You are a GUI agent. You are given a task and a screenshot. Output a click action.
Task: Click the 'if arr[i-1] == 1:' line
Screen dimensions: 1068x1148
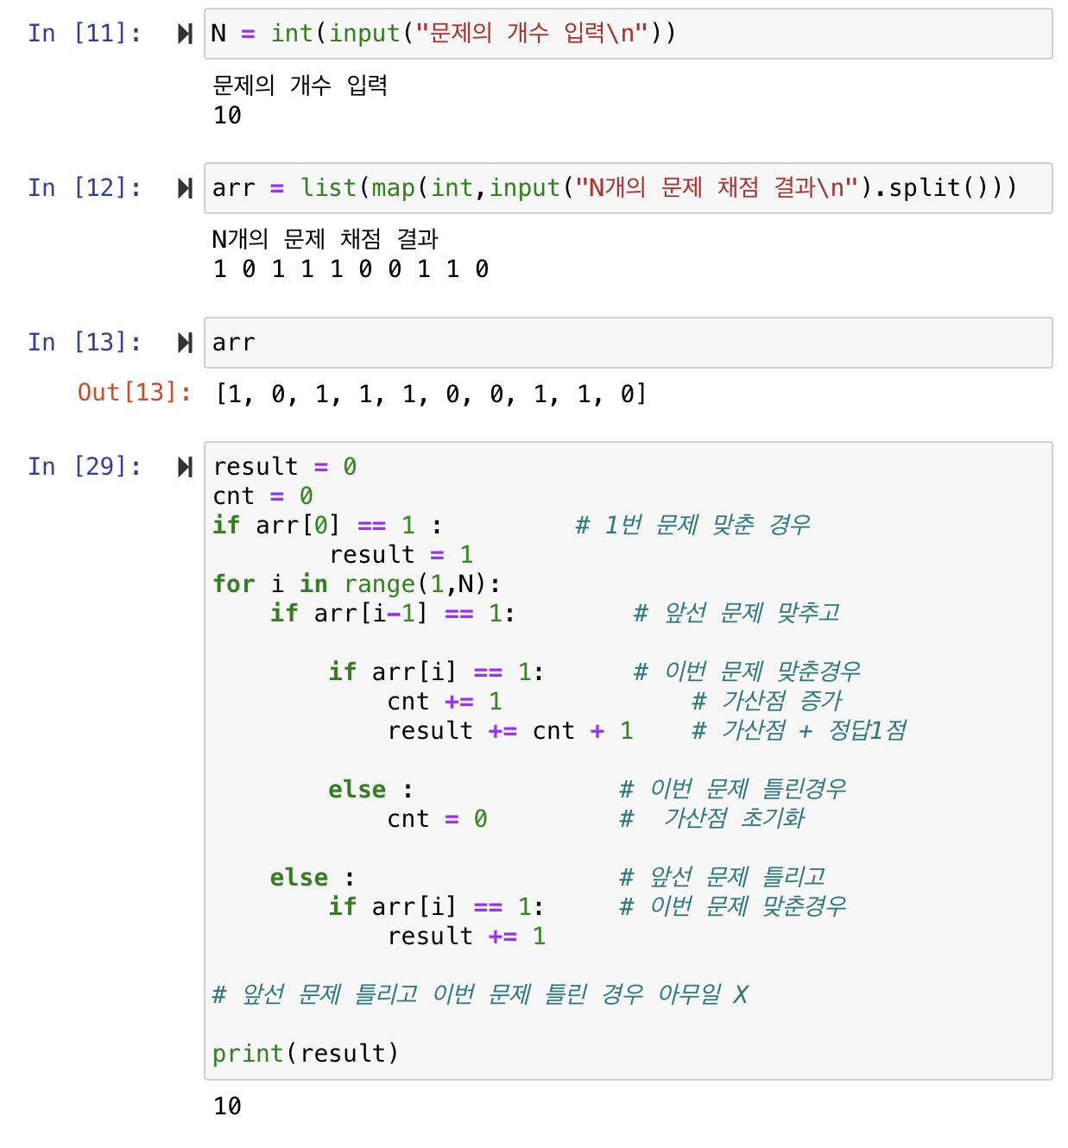point(393,614)
